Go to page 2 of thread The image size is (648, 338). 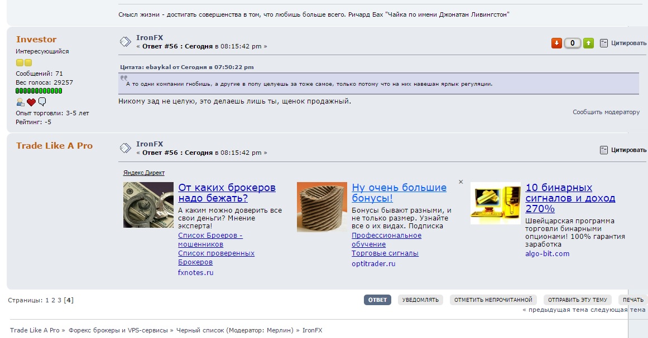pos(53,300)
